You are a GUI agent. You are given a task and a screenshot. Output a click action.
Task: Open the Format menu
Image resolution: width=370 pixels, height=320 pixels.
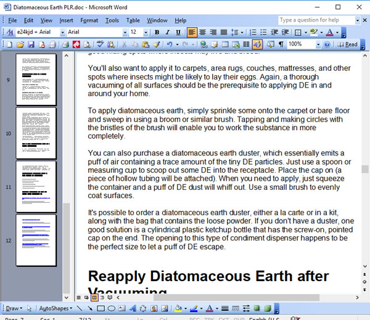pyautogui.click(x=89, y=20)
